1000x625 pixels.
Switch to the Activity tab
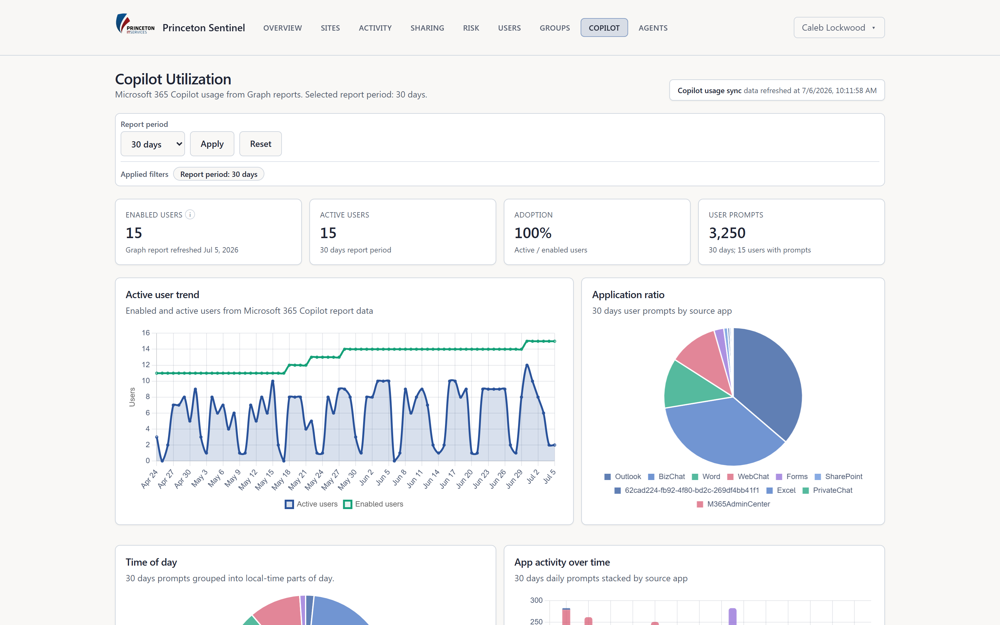tap(375, 28)
